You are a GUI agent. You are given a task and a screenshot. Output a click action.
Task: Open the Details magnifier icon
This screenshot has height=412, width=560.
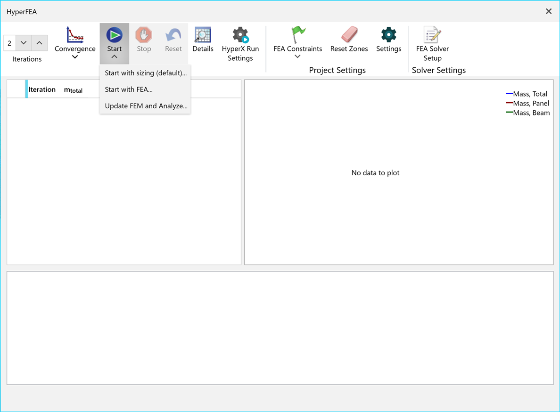pyautogui.click(x=203, y=35)
